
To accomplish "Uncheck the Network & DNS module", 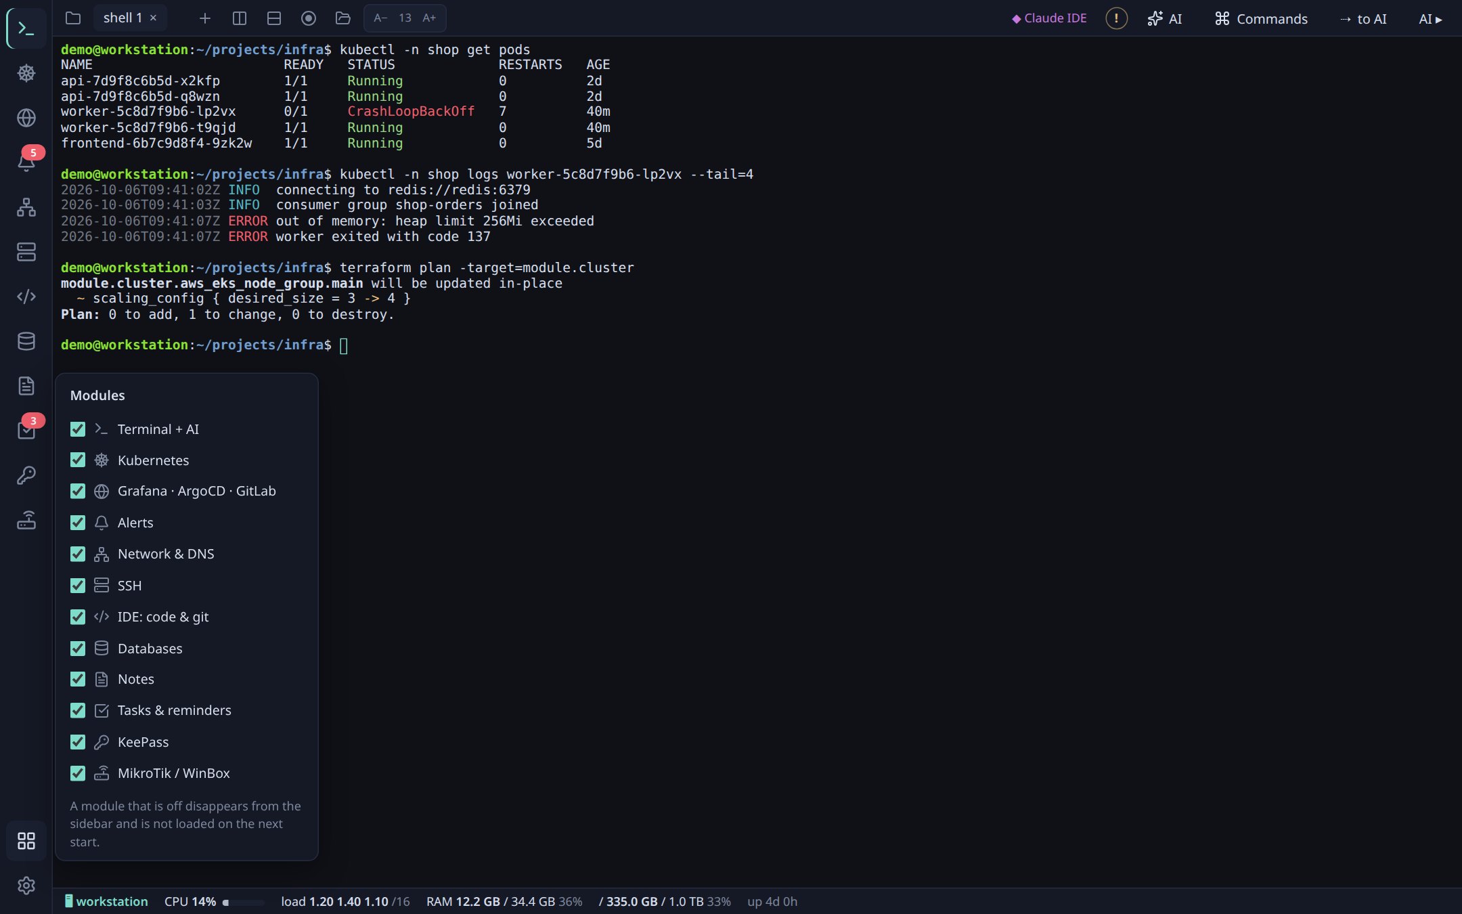I will [x=78, y=554].
